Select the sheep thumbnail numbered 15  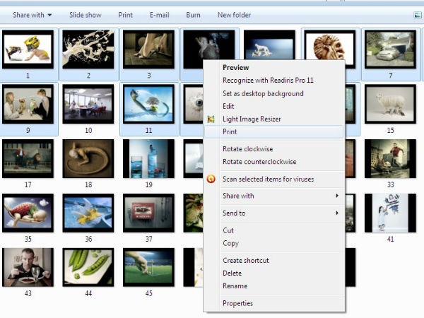click(x=389, y=104)
